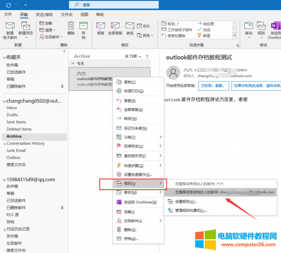Click 标记为未读 in the context menu
Screen dimensions: 281x253
(x=135, y=128)
